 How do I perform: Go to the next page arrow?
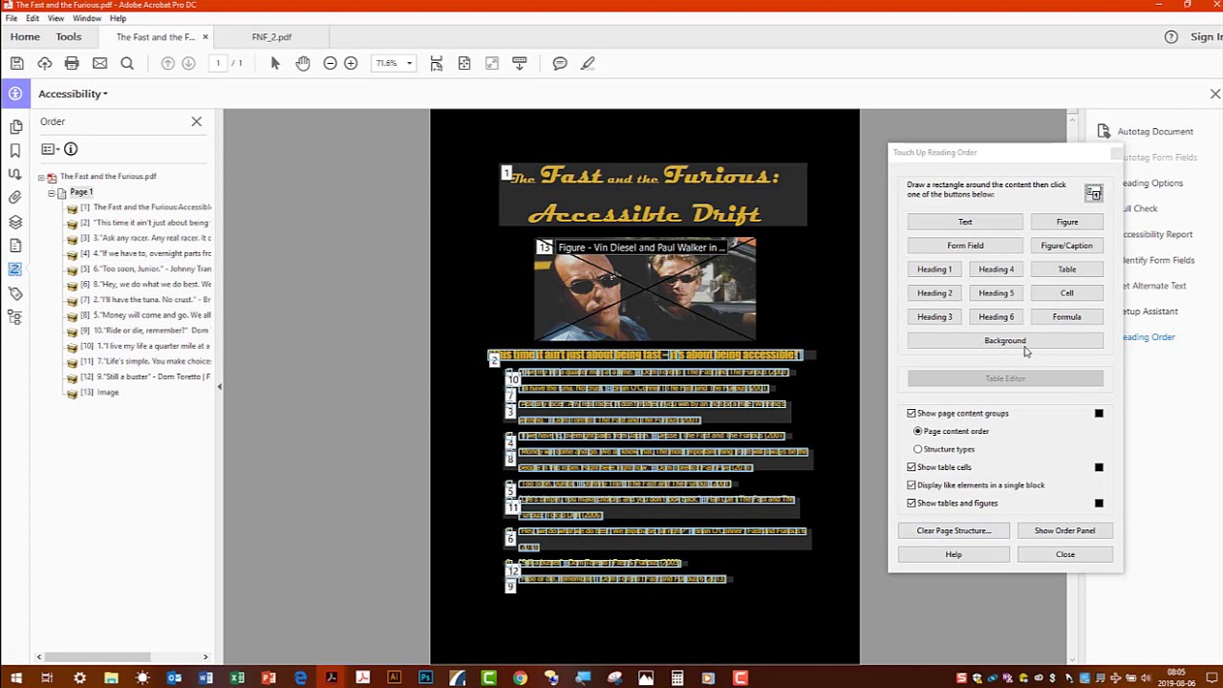(x=188, y=63)
